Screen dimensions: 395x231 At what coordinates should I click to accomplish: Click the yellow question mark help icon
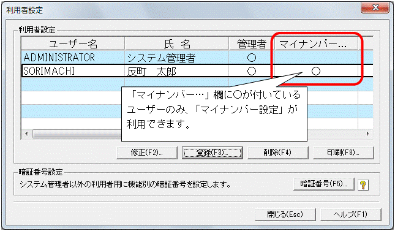coord(363,185)
